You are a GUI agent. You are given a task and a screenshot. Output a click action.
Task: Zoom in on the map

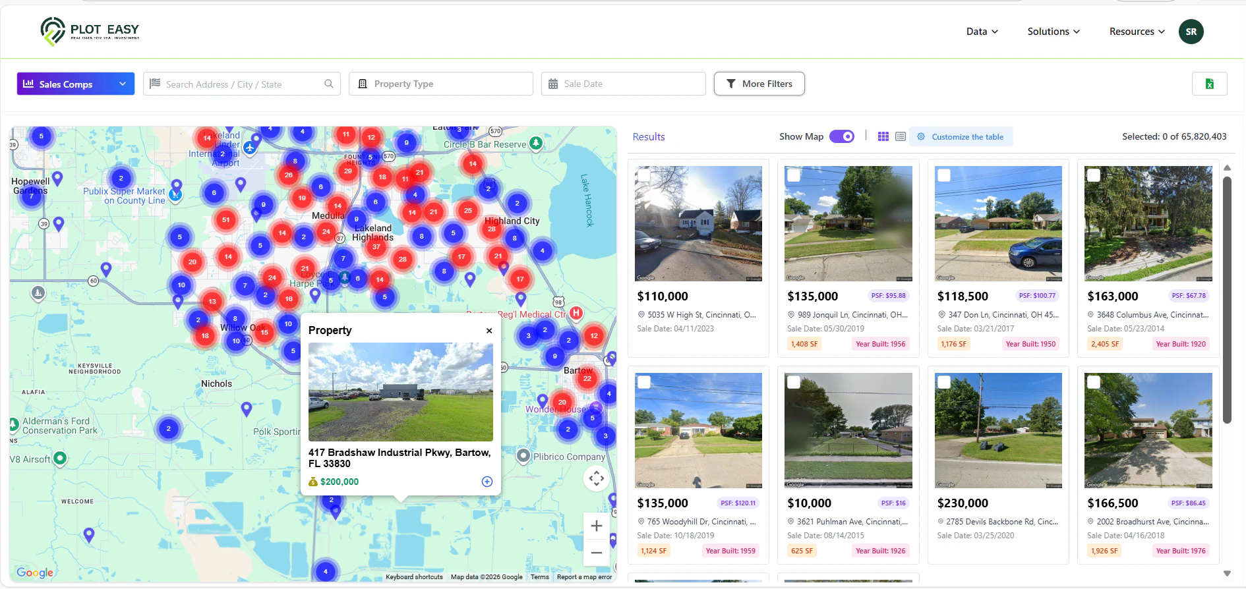coord(597,526)
